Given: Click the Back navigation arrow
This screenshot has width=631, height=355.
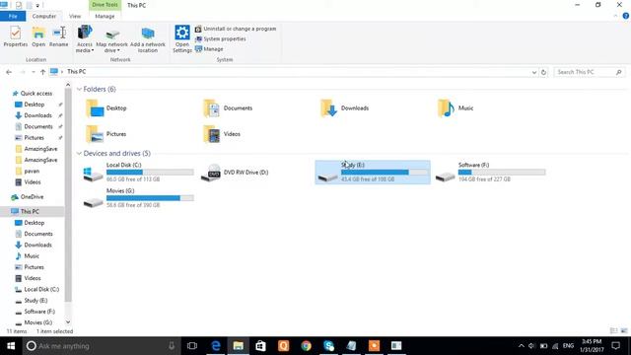Looking at the screenshot, I should point(9,72).
